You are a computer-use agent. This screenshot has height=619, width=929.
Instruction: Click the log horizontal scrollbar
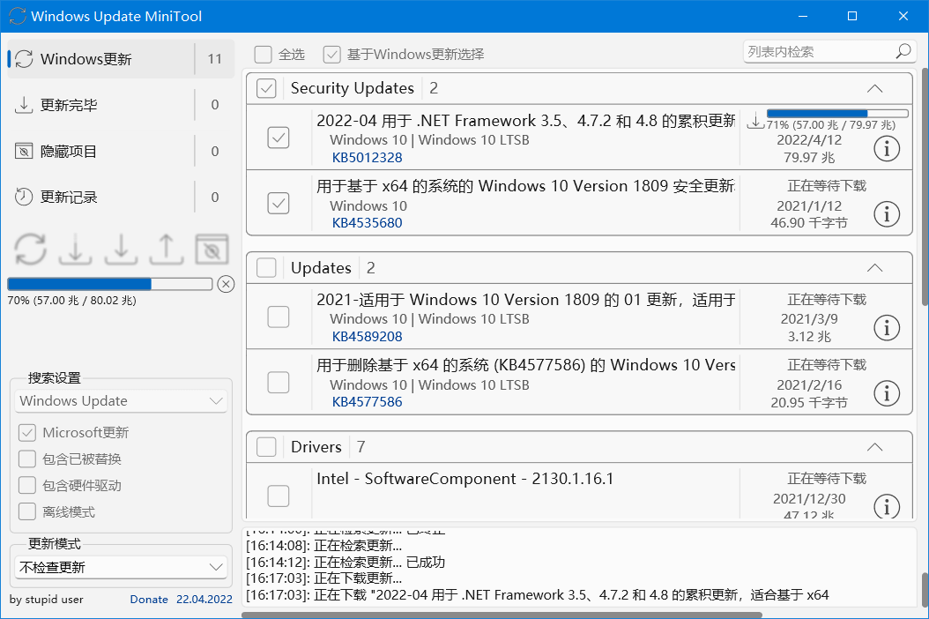(502, 615)
